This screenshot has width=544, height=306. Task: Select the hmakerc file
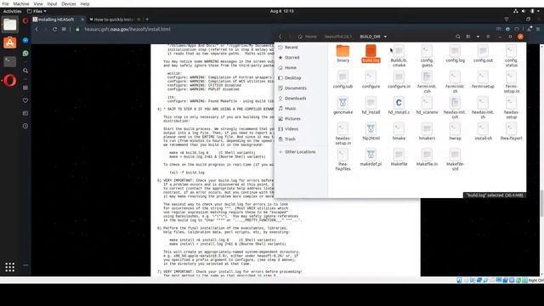coord(427,132)
